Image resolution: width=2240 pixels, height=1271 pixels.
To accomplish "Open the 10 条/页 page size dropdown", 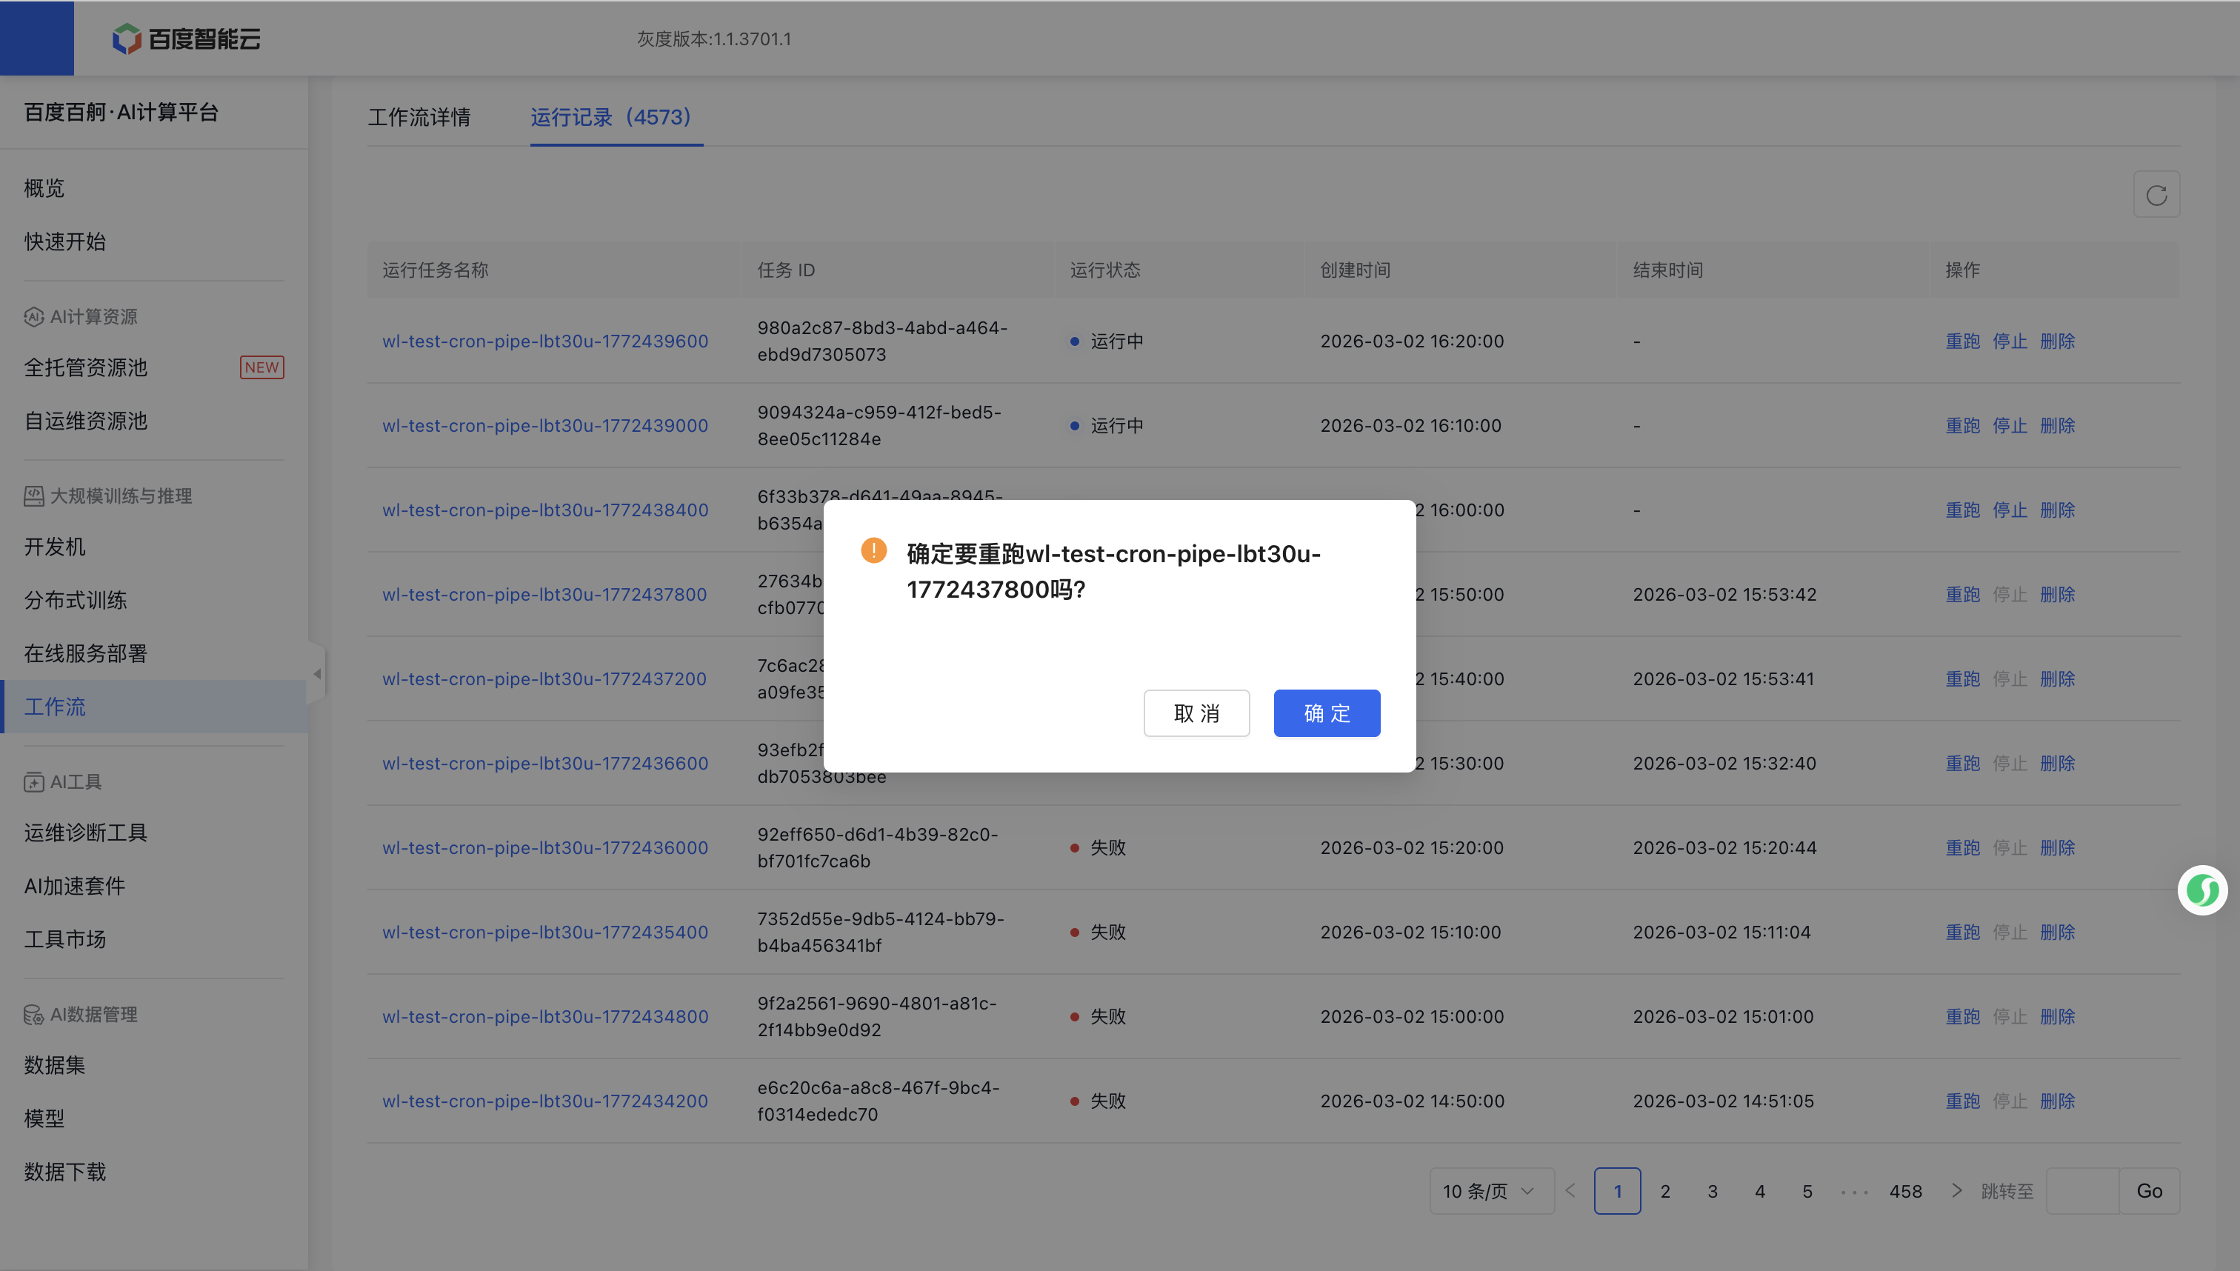I will coord(1490,1191).
